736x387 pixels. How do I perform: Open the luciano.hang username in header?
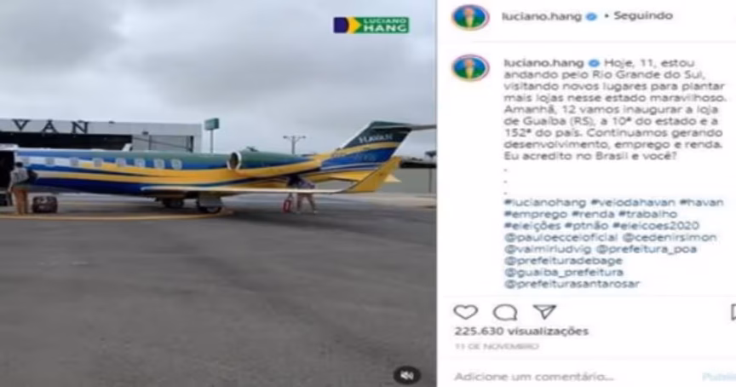tap(542, 16)
